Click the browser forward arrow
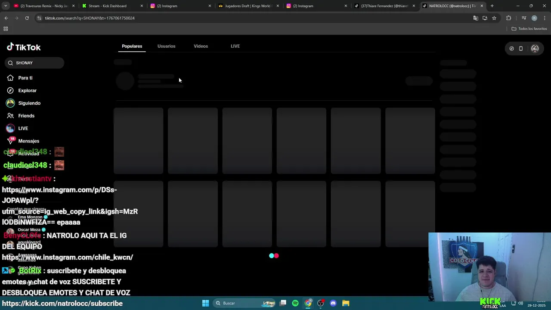 point(16,18)
